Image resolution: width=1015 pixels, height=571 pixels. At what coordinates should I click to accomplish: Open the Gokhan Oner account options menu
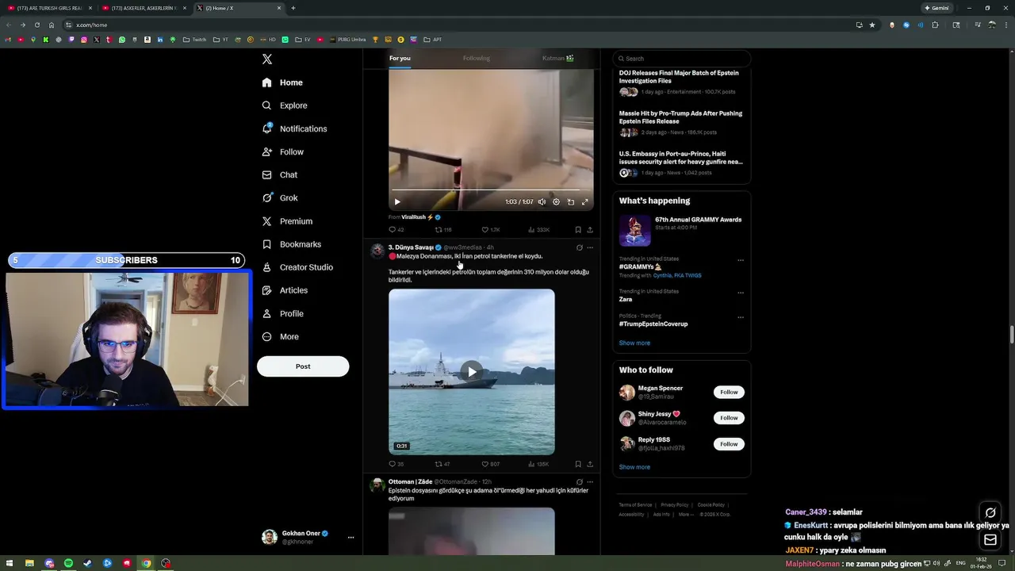click(x=350, y=537)
